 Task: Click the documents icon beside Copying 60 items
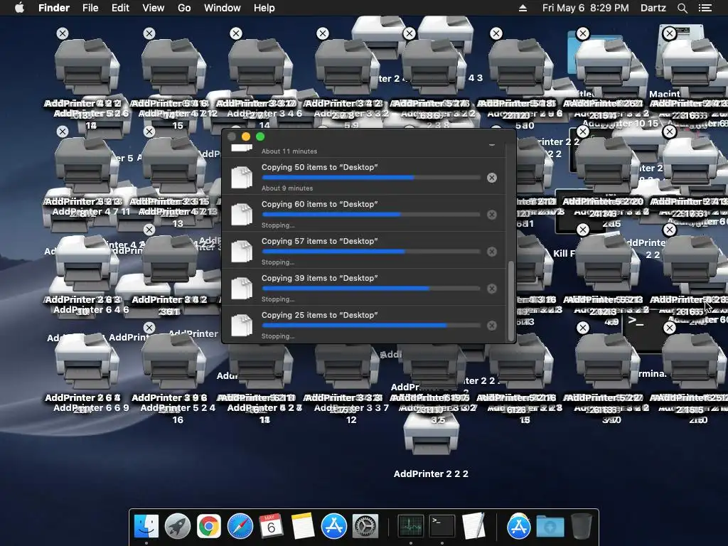coord(242,215)
